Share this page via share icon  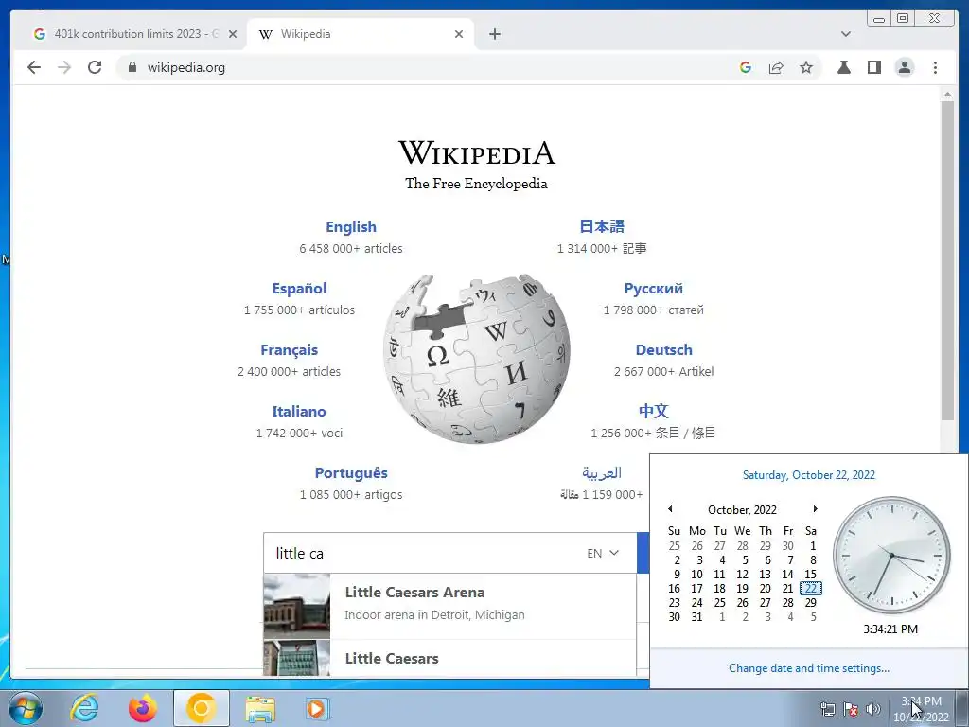point(776,67)
